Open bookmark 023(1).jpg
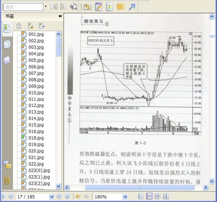The height and width of the screenshot is (202, 217). point(39,177)
